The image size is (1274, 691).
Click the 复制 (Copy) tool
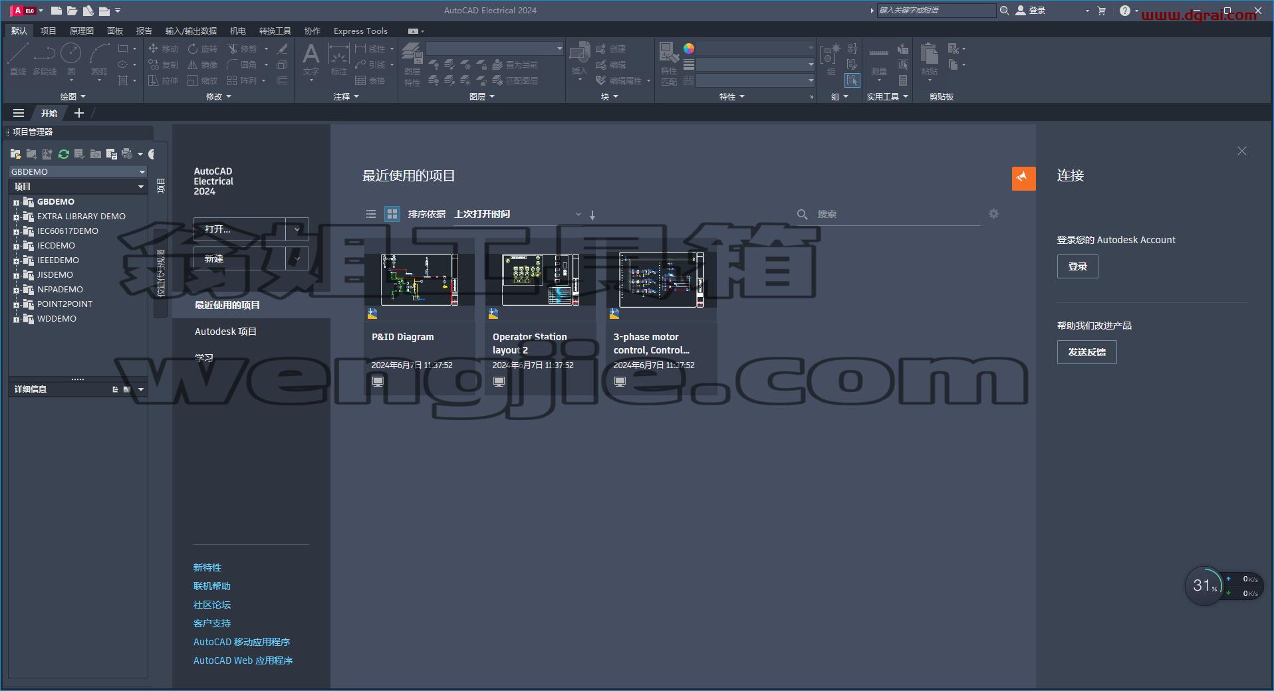(164, 64)
